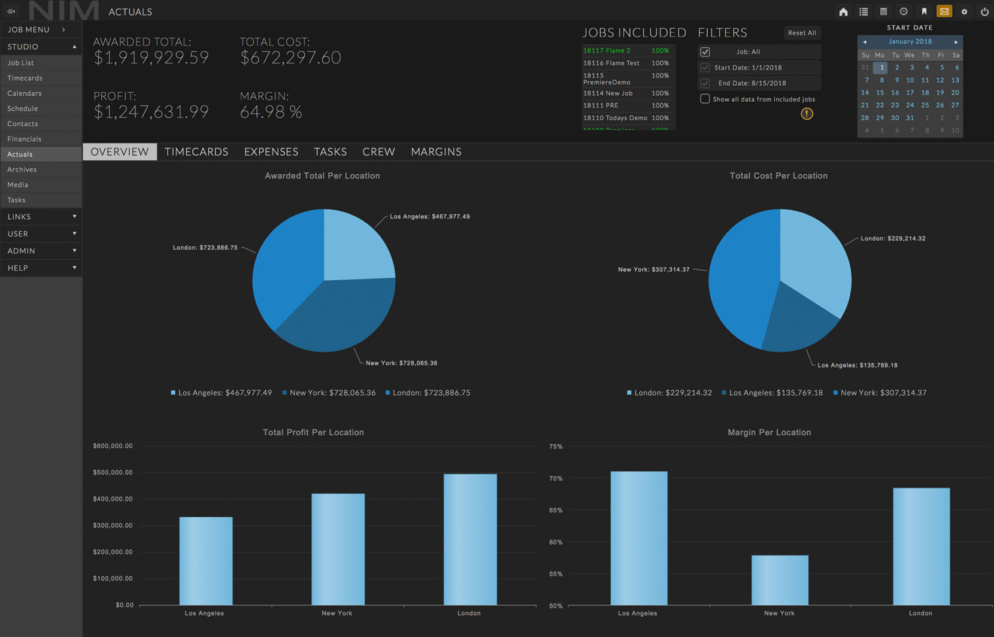Open the calendar icon in the top bar
Viewport: 994px width, 637px height.
point(883,11)
